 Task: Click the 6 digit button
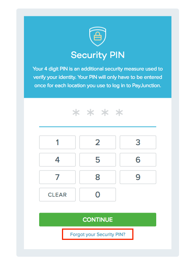coord(138,160)
